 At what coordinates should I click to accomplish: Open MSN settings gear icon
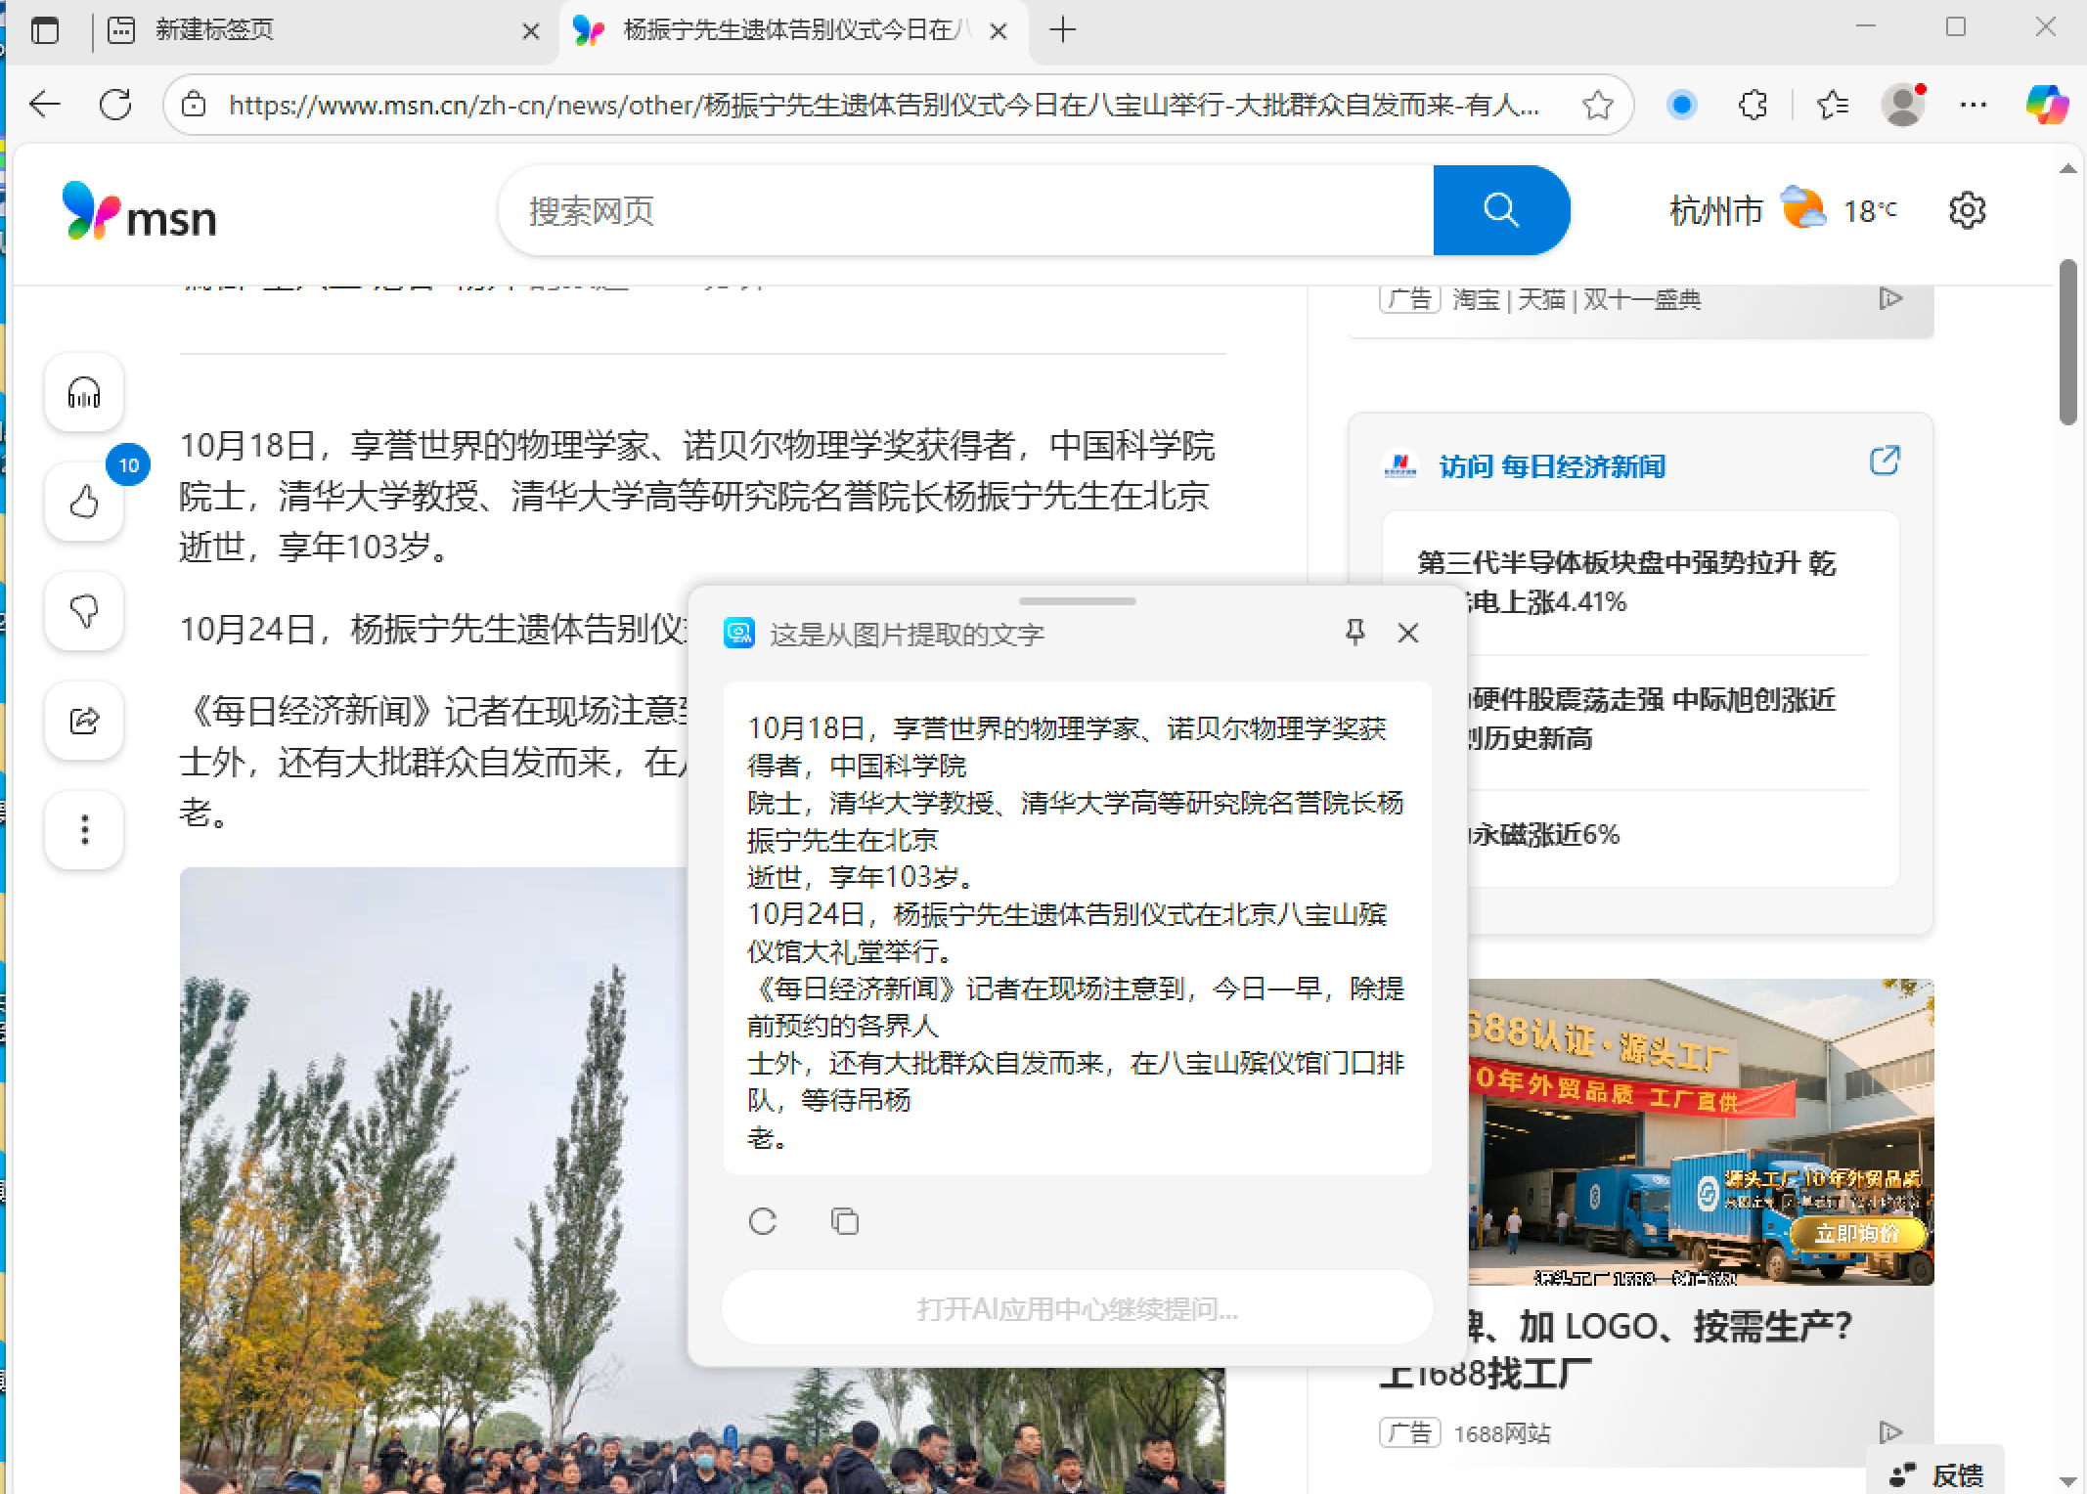(1967, 211)
